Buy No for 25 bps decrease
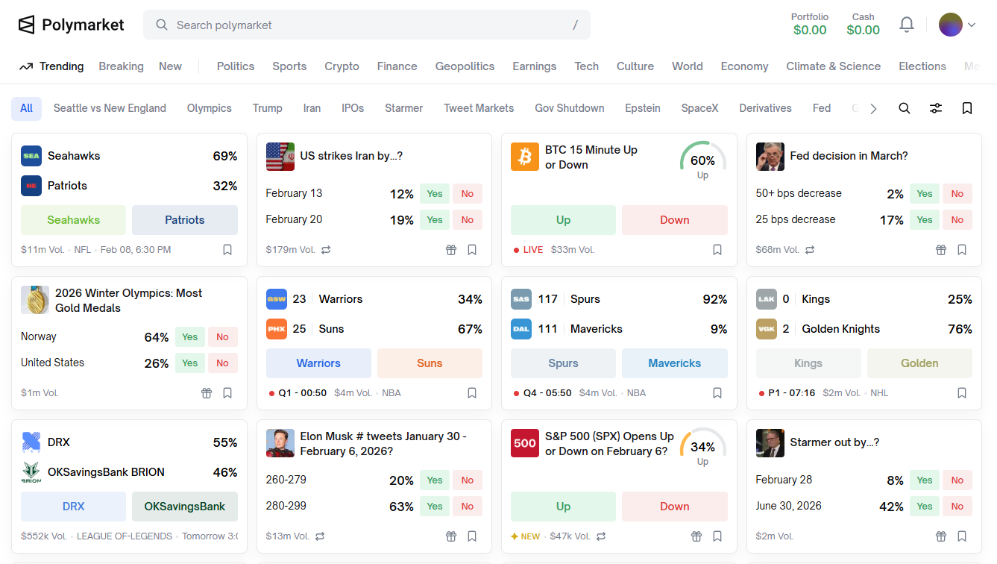This screenshot has width=997, height=564. click(957, 220)
